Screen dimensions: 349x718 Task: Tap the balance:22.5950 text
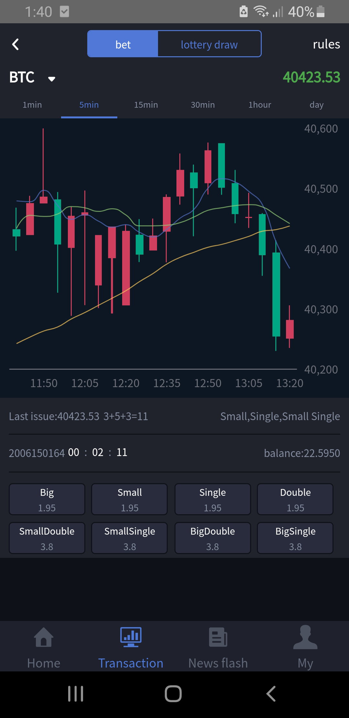302,453
